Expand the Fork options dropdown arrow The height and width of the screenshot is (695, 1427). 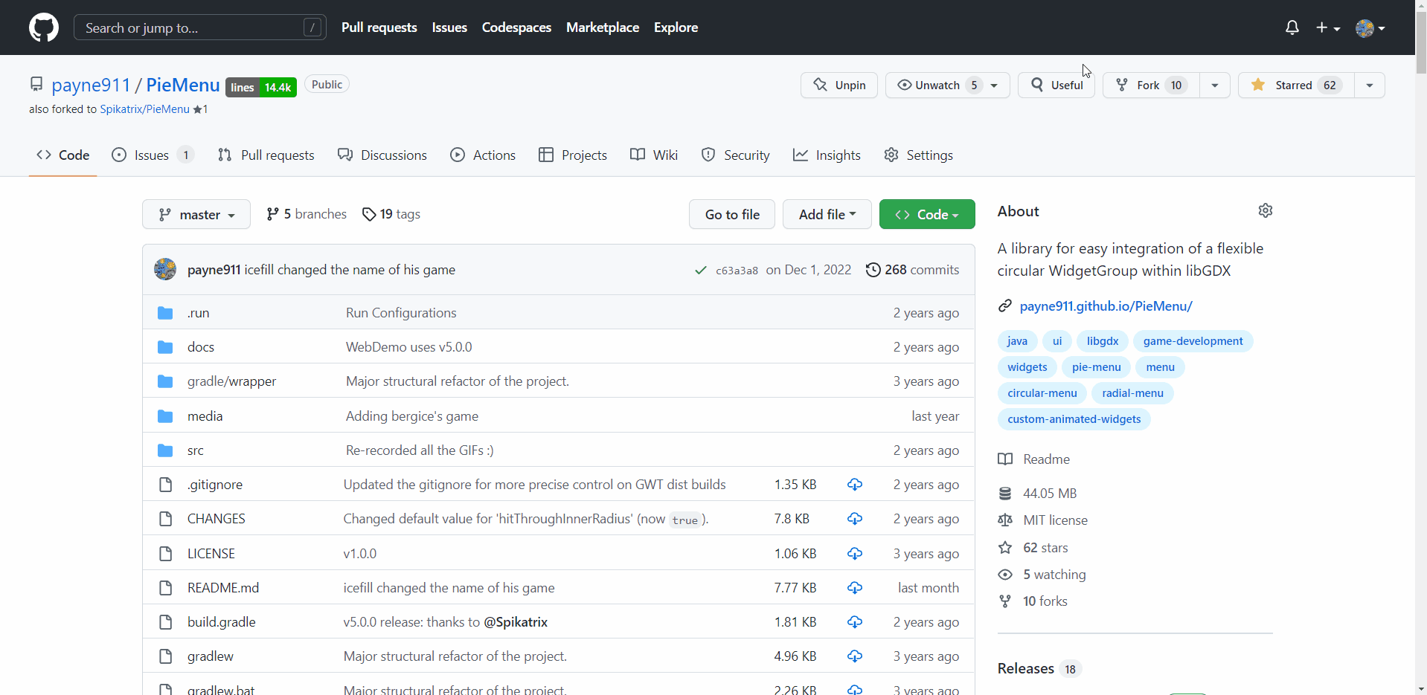[x=1215, y=85]
